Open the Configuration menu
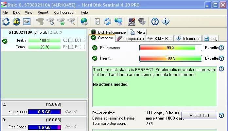Screen dimensions: 228x131 pos(65,12)
